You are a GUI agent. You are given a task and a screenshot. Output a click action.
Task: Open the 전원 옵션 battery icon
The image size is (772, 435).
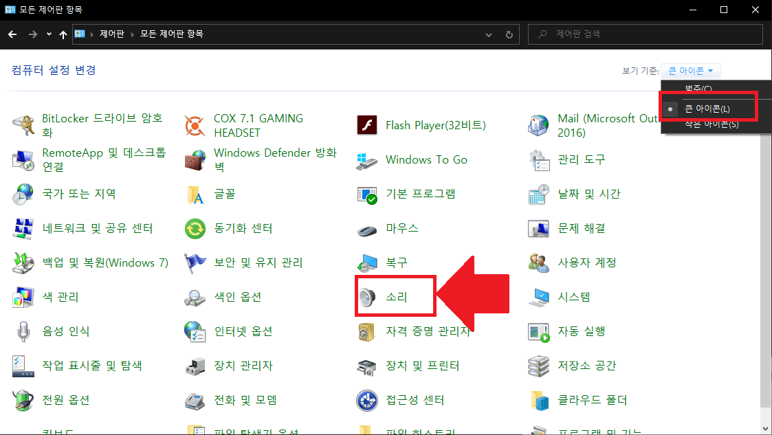tap(23, 400)
